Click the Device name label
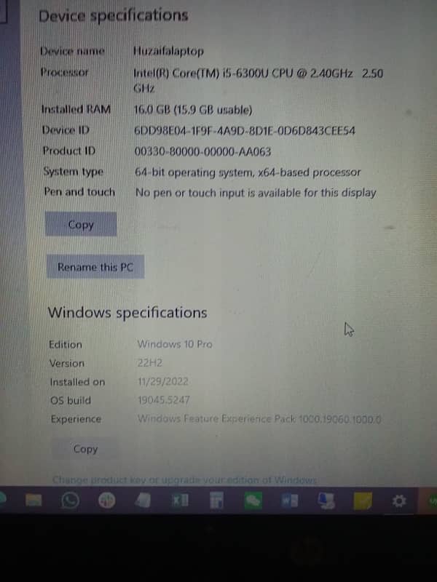This screenshot has height=582, width=437. point(72,51)
